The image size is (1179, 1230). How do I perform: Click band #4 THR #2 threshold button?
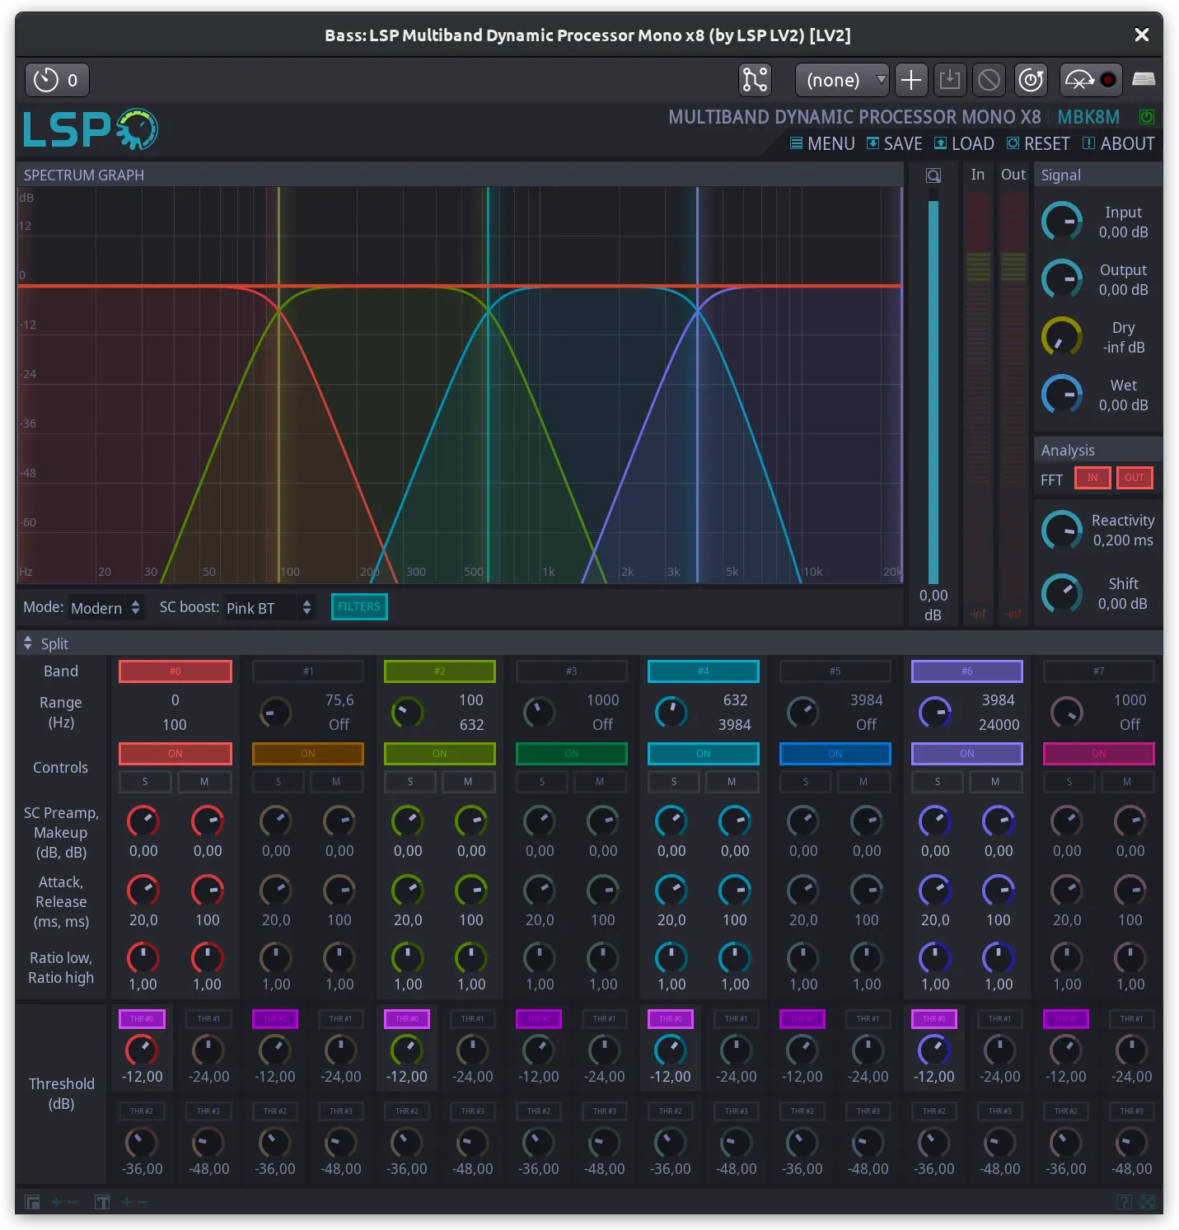[x=671, y=1111]
